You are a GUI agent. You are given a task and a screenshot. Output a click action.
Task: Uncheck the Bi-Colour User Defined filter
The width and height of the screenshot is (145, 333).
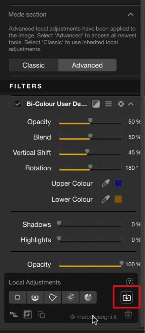coord(18,104)
